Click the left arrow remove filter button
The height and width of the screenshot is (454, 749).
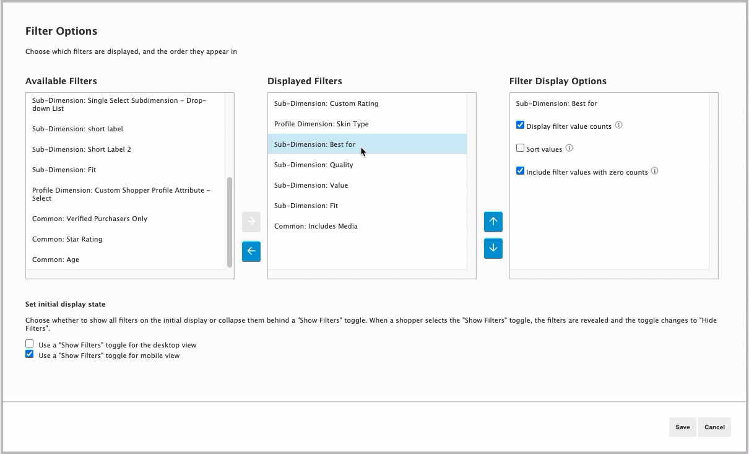point(251,251)
